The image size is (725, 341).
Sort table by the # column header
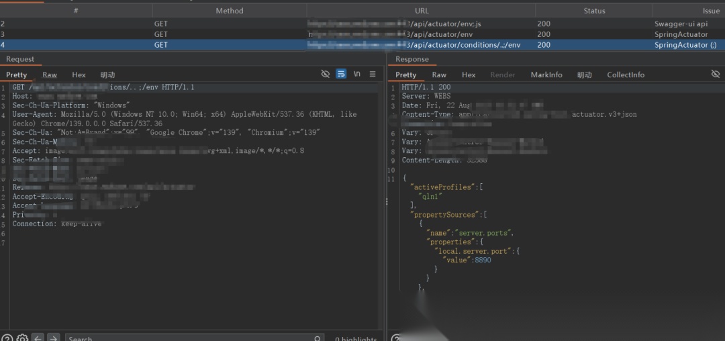pos(77,11)
